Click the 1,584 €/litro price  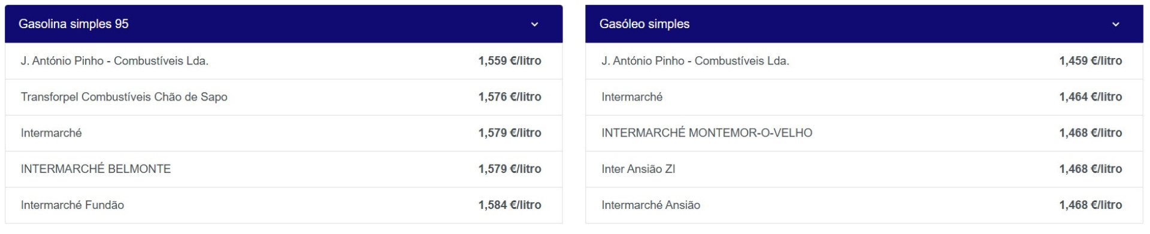[x=510, y=205]
